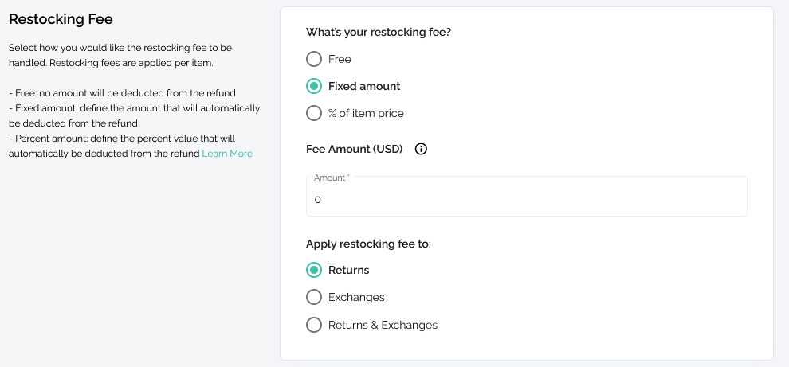Click the "Select how you would like" description paragraph
The height and width of the screenshot is (367, 789).
[x=120, y=55]
